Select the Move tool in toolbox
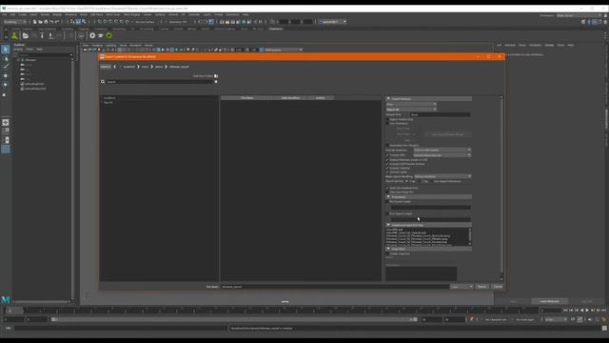This screenshot has height=343, width=609. pyautogui.click(x=6, y=76)
